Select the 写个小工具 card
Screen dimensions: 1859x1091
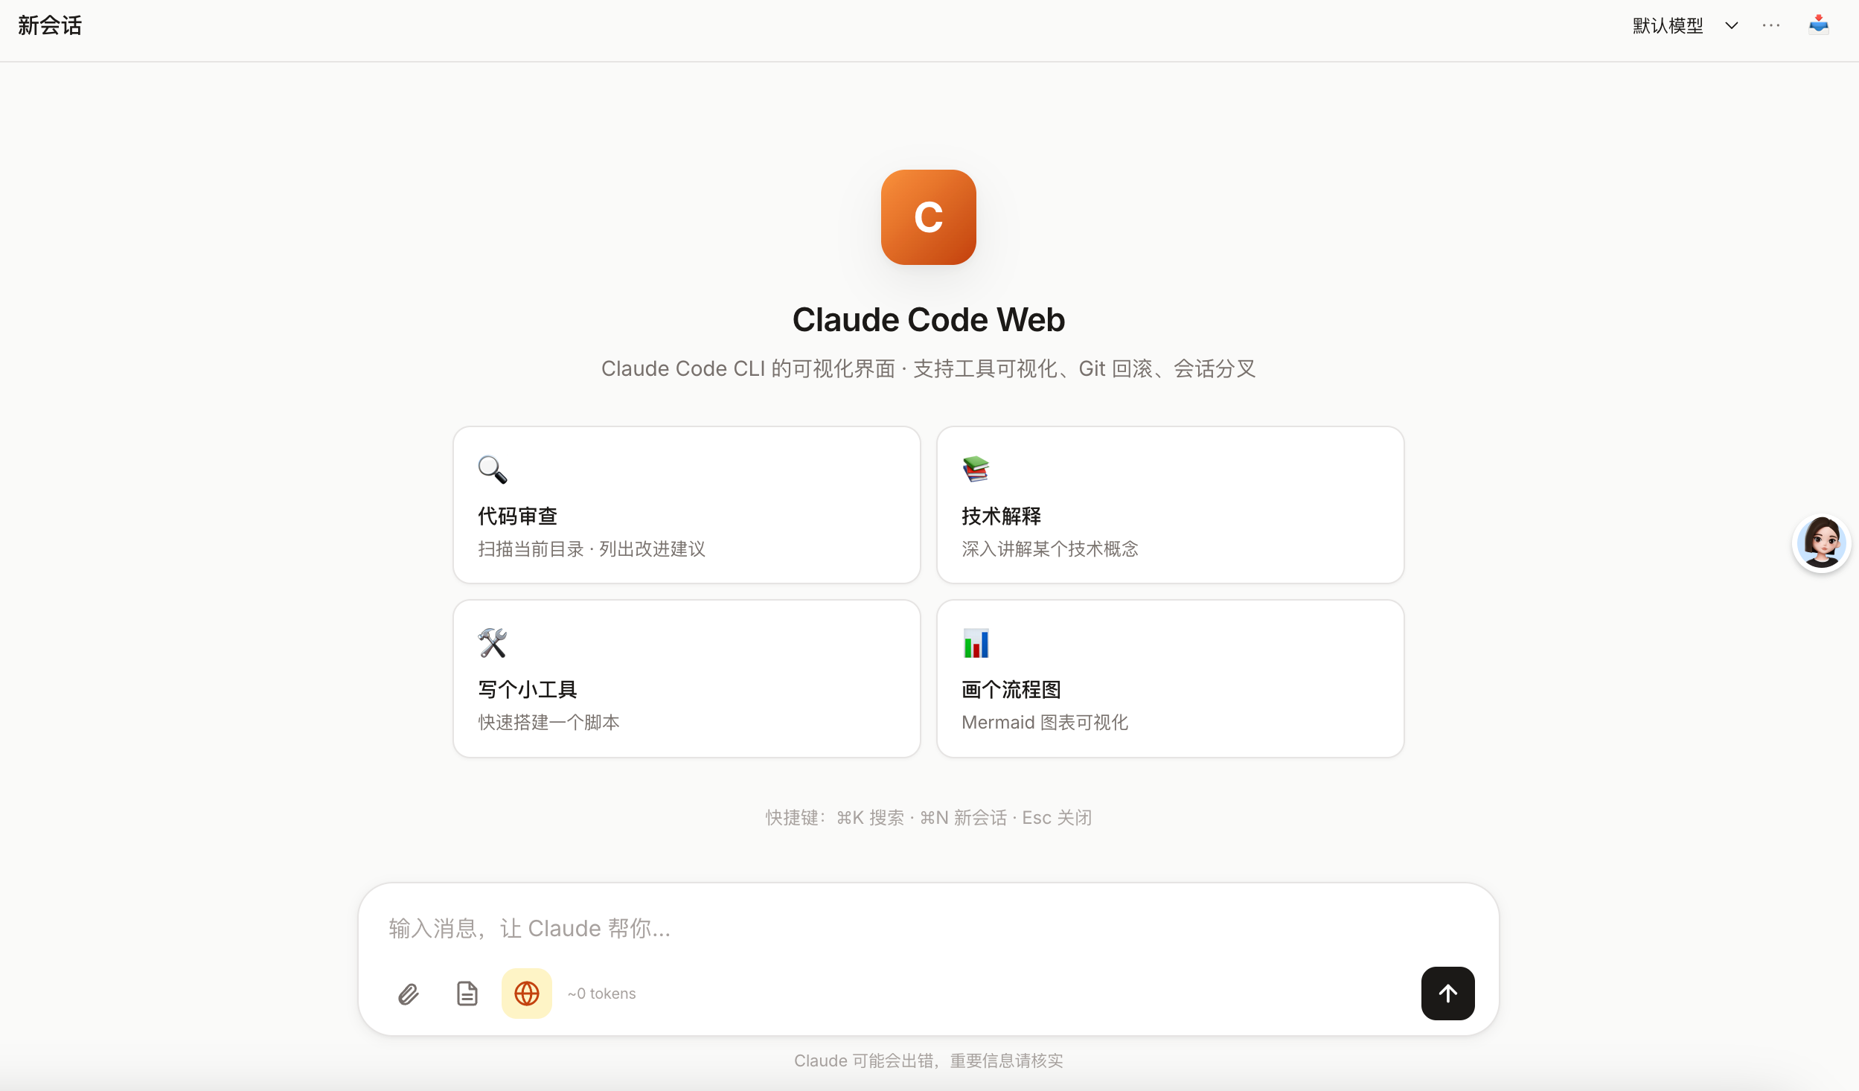point(686,679)
